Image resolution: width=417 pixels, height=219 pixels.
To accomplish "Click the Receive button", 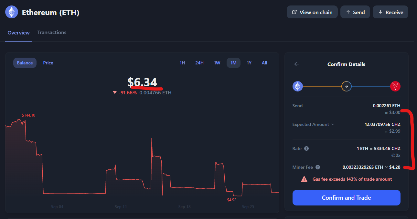I will 390,12.
